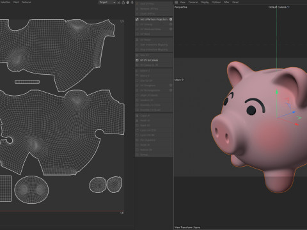Screen dimensions: 307x230
Task: Click the round sphere icon in UV editor header
Action: [x=128, y=3]
